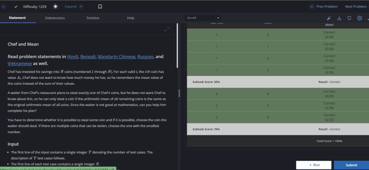Bookmark this problem with the bookmark icon
The height and width of the screenshot is (170, 369).
[x=100, y=6]
